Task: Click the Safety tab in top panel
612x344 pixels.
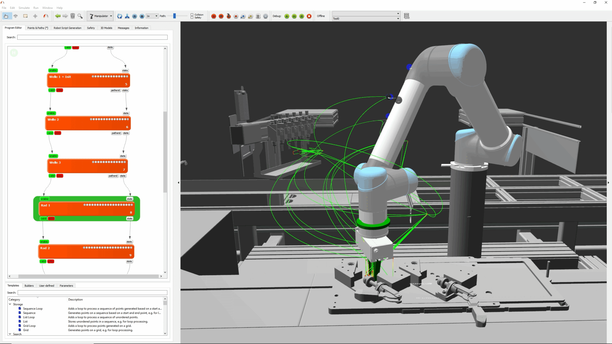Action: click(x=91, y=28)
